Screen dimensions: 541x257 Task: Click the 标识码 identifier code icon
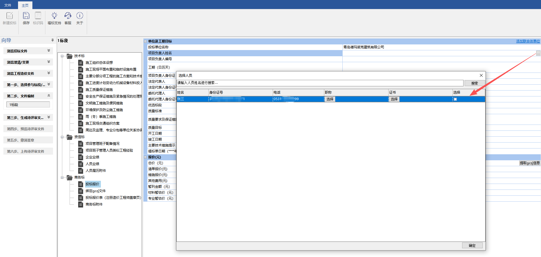38,16
